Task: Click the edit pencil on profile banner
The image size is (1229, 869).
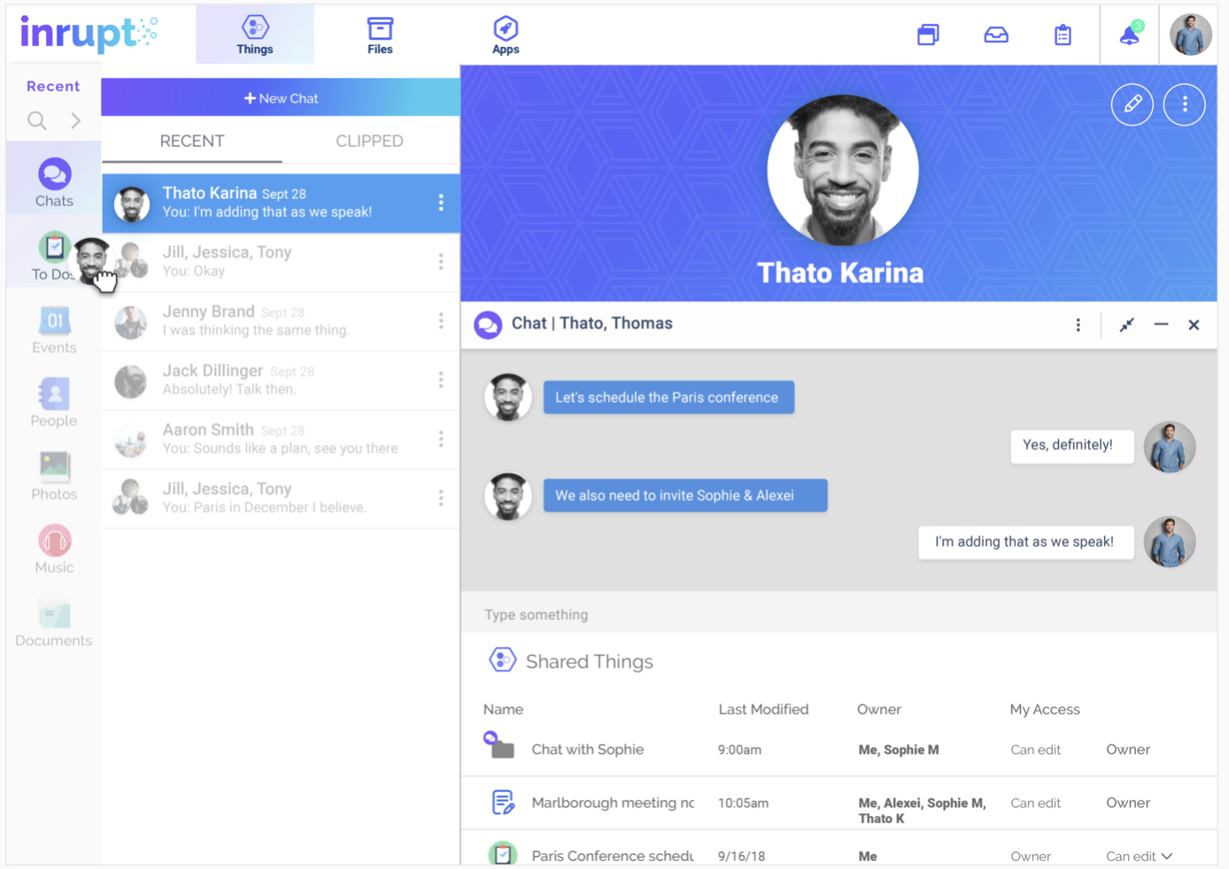Action: click(1132, 104)
